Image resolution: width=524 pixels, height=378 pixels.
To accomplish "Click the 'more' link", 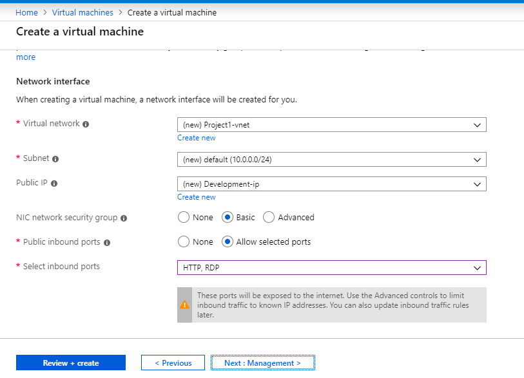I will click(x=26, y=57).
